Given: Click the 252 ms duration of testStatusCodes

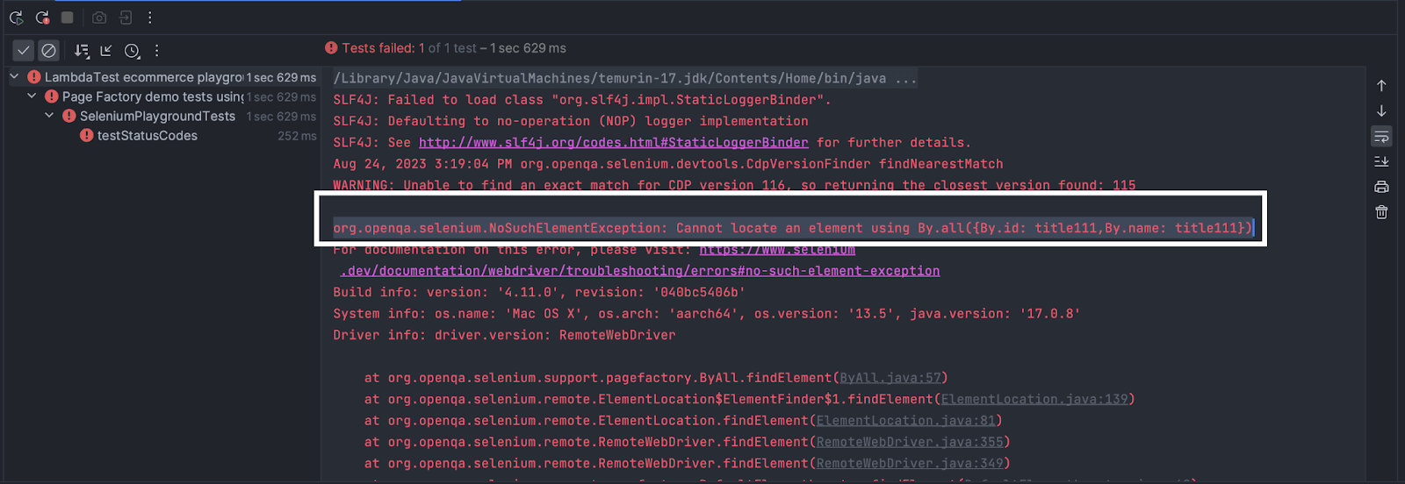Looking at the screenshot, I should pyautogui.click(x=297, y=136).
